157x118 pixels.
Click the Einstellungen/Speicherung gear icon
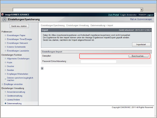[x=4, y=19]
